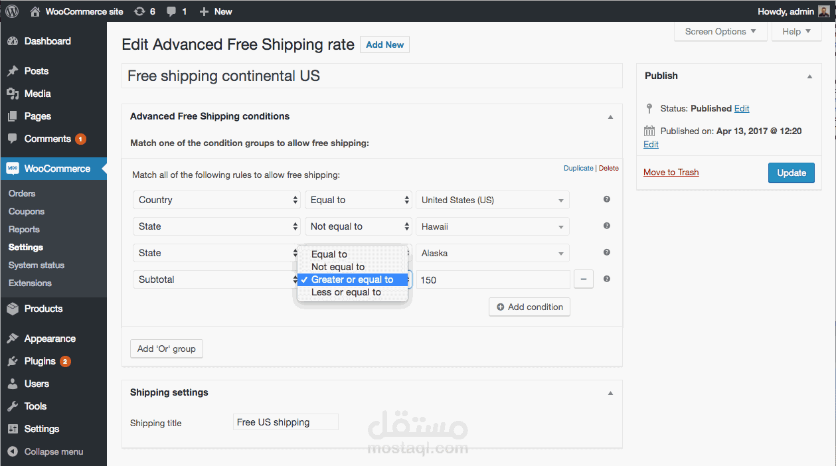This screenshot has height=466, width=836.
Task: Open Products using the sidebar icon
Action: (15, 308)
